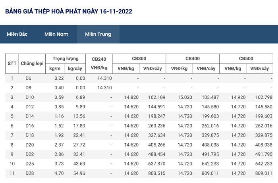The image size is (278, 183).
Task: Click the CB240 column header
Action: coord(99,64)
